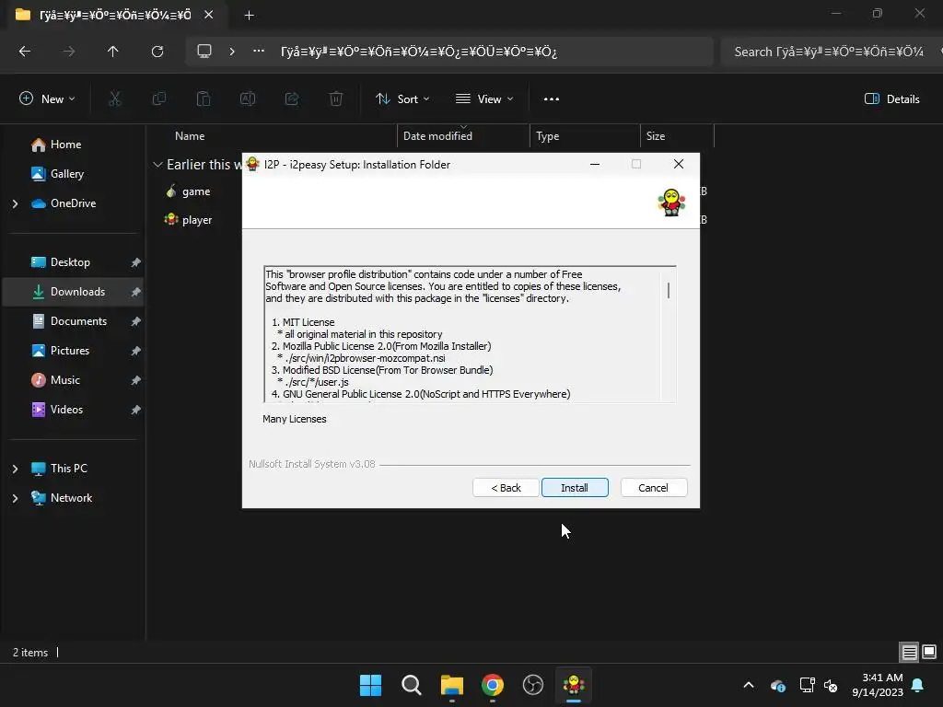Click the Copy icon in the toolbar
This screenshot has height=707, width=943.
(x=158, y=99)
